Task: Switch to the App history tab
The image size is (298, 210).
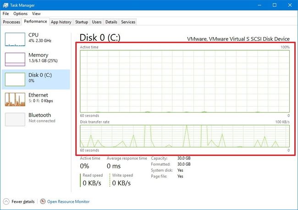Action: [x=61, y=22]
